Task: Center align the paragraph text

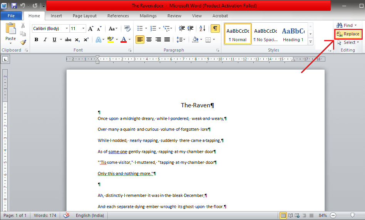Action: (x=149, y=40)
